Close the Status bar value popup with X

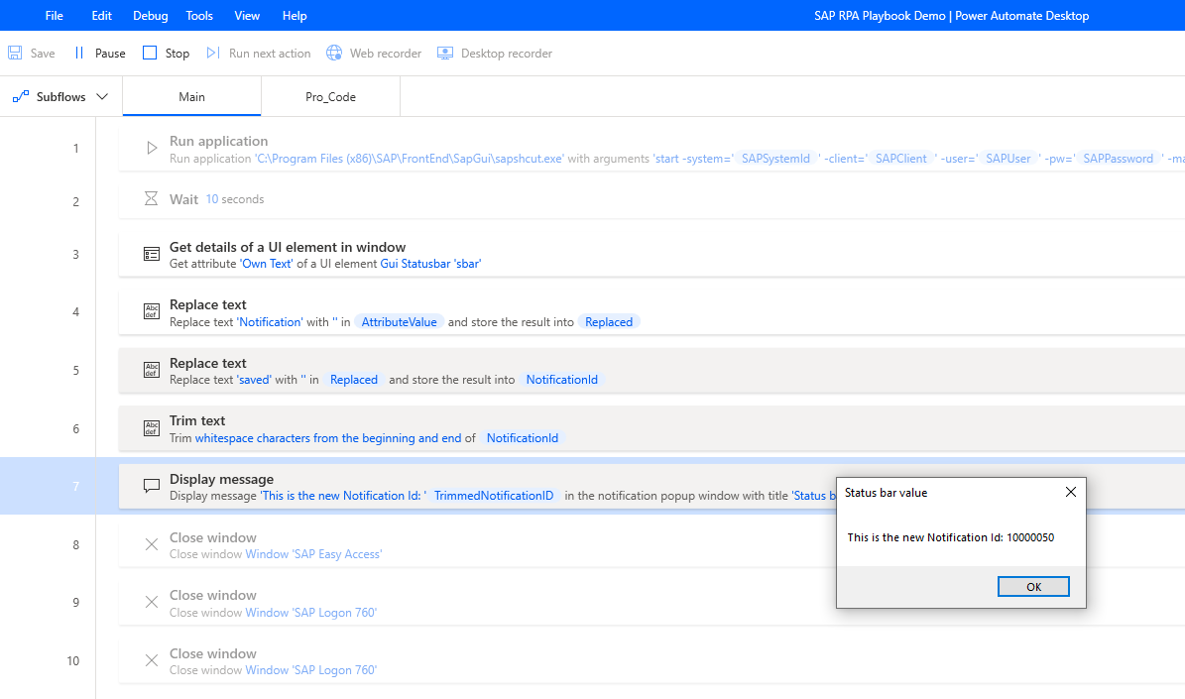click(1071, 492)
